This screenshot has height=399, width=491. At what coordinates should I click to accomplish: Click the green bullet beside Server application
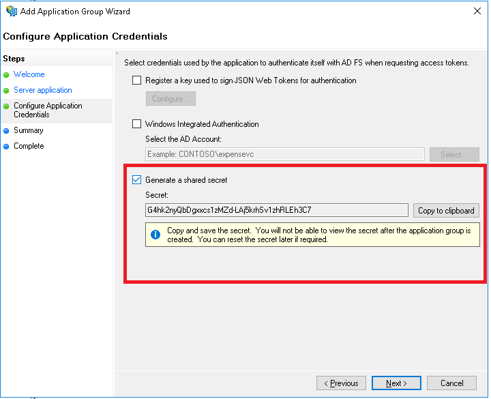[x=7, y=91]
